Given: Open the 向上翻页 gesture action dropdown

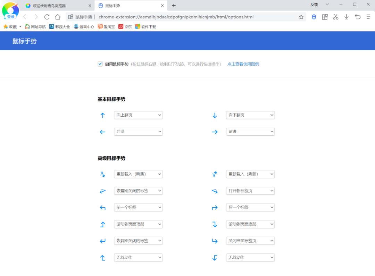Looking at the screenshot, I should pos(138,115).
